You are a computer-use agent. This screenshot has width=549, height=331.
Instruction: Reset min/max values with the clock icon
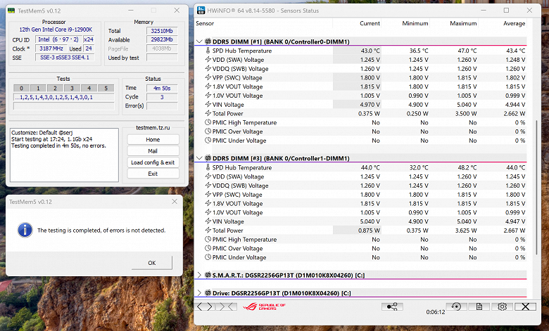(456, 307)
